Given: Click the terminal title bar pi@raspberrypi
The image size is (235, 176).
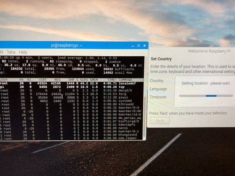Looking at the screenshot, I should 67,46.
